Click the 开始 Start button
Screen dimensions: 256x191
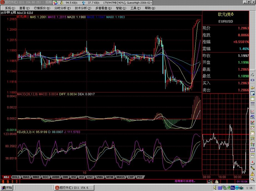pos(7,188)
